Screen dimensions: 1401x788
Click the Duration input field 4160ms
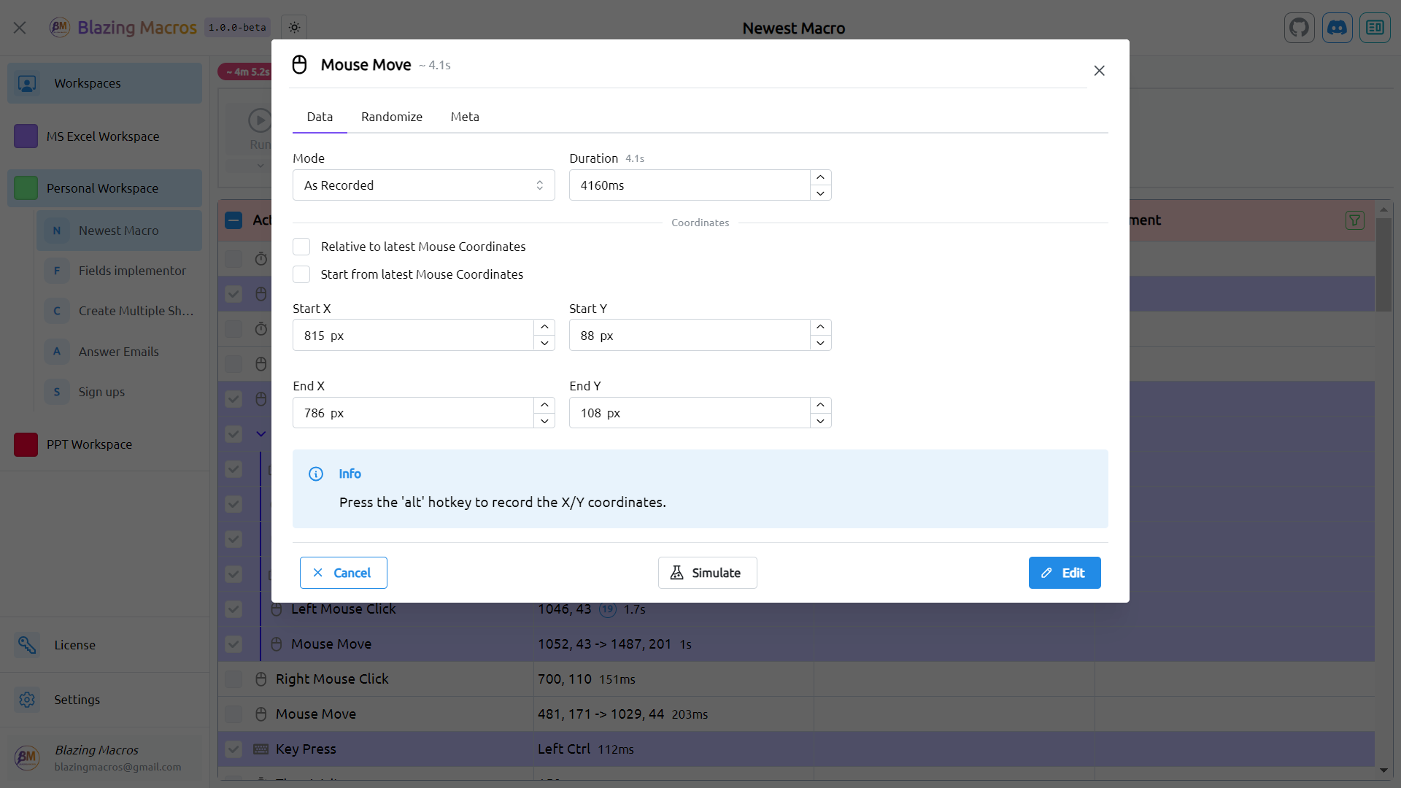point(690,185)
